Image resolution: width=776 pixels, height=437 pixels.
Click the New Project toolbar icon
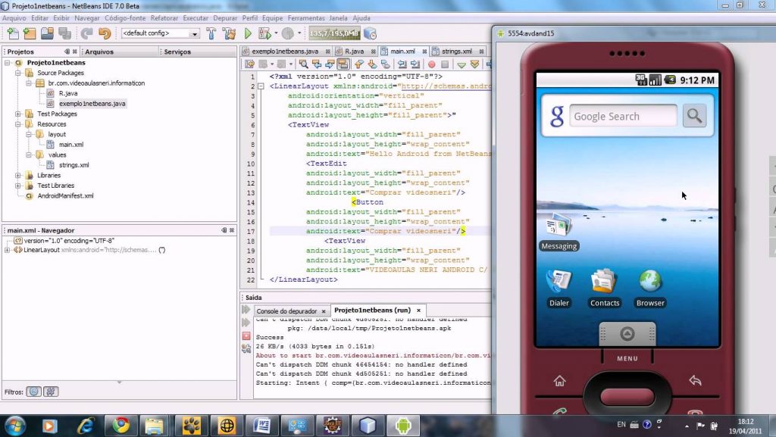click(x=30, y=33)
